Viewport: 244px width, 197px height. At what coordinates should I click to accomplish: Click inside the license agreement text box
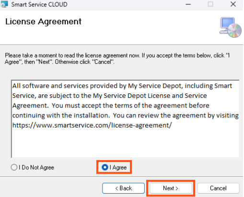(x=126, y=119)
